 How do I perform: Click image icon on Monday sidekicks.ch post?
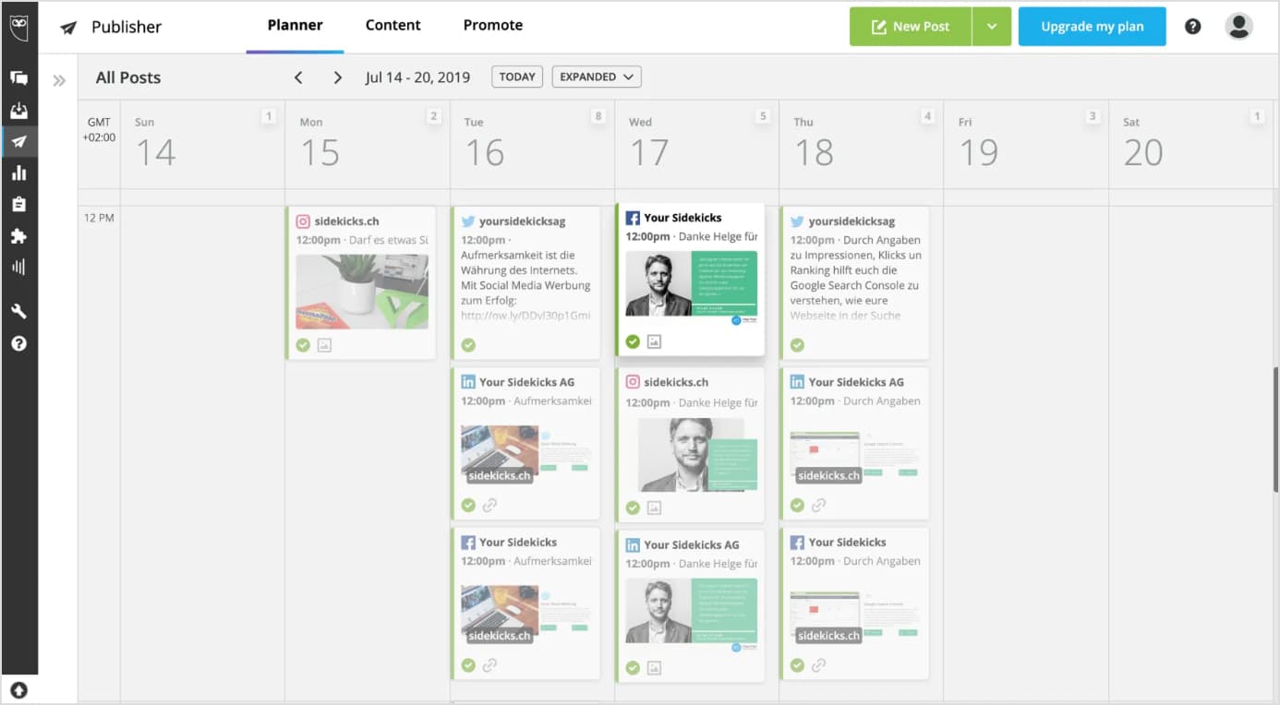(x=324, y=345)
